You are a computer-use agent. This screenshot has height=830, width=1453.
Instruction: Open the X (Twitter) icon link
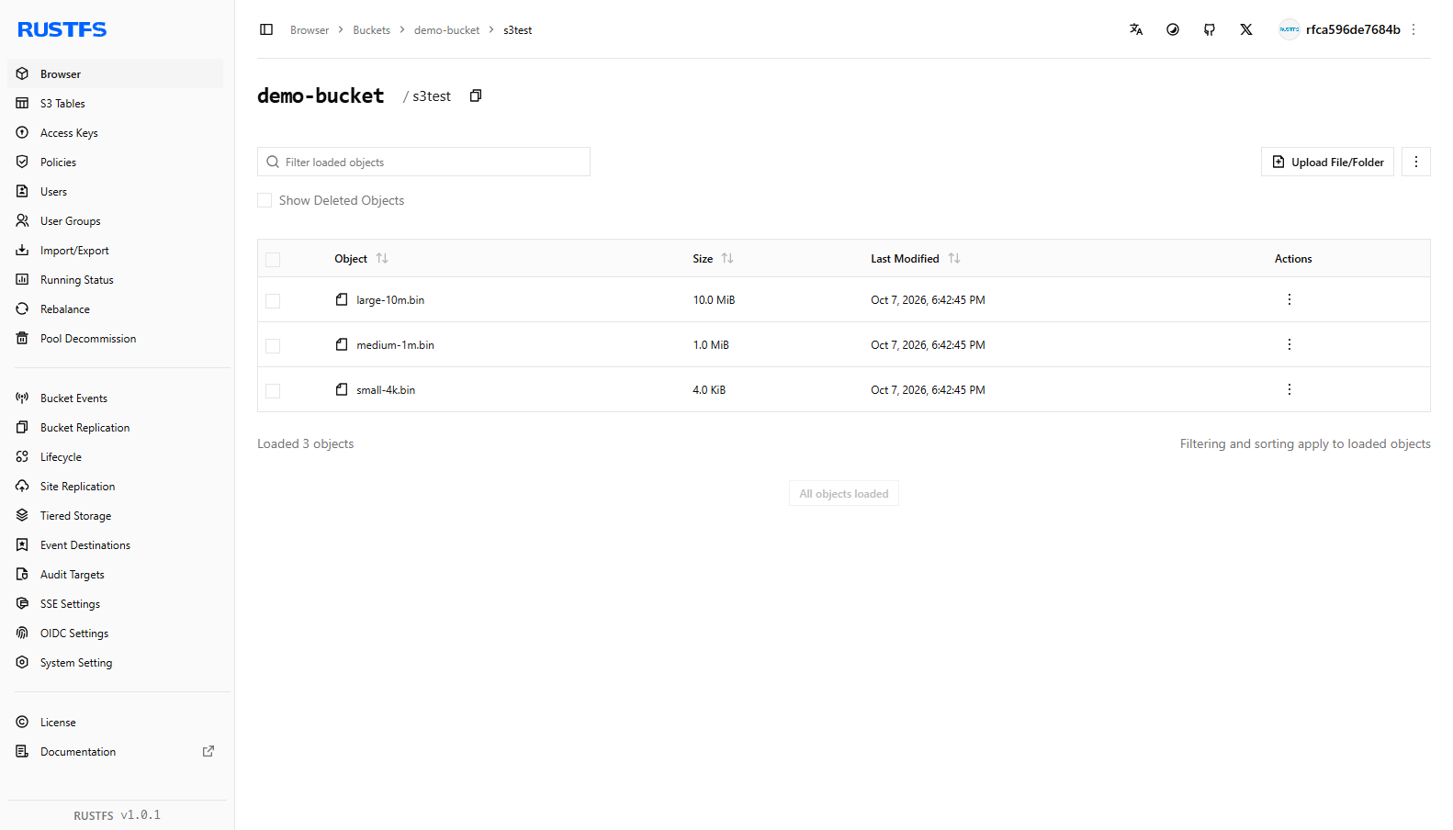(x=1246, y=29)
